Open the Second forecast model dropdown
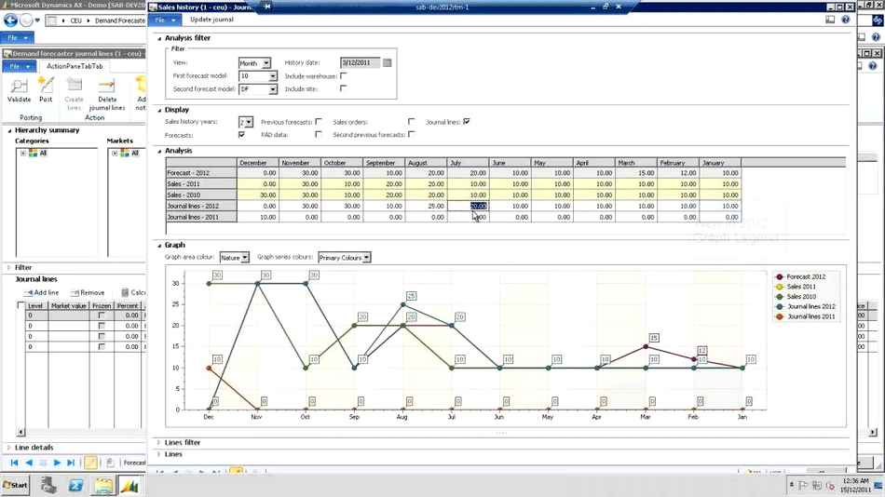The height and width of the screenshot is (497, 885). (x=273, y=89)
